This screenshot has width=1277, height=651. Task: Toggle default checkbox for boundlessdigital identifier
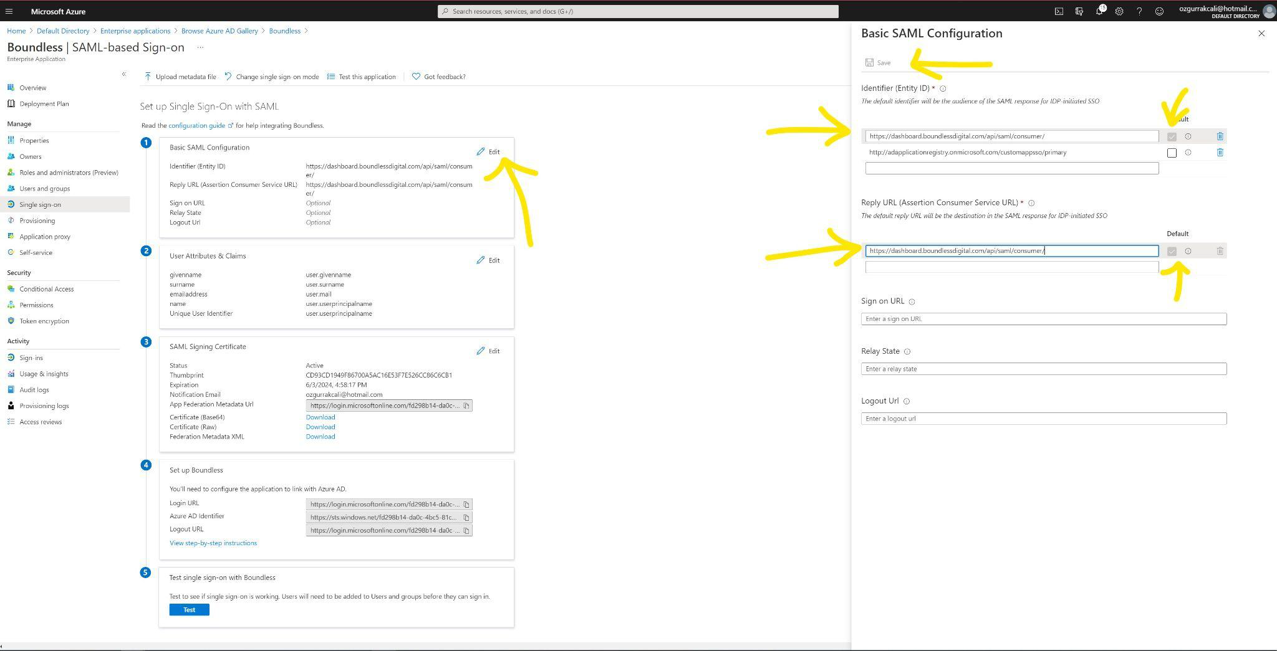click(1172, 136)
